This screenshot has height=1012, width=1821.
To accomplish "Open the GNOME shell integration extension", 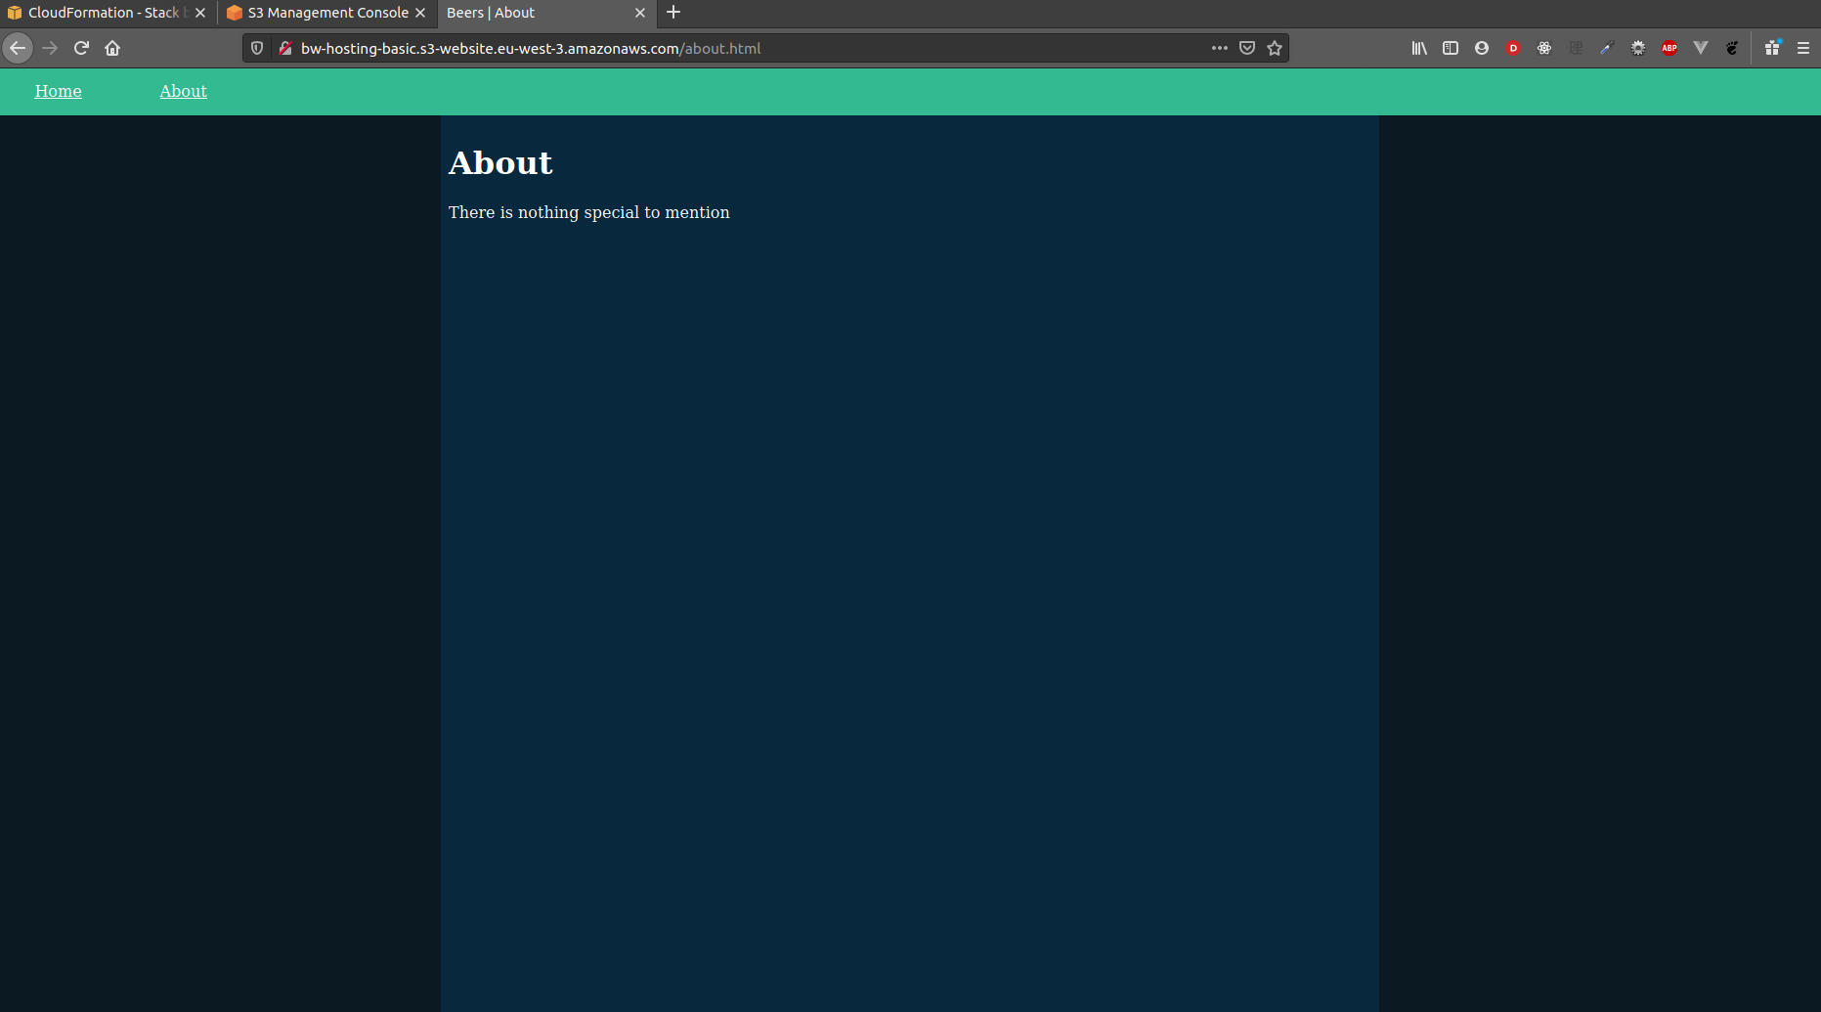I will tap(1732, 48).
